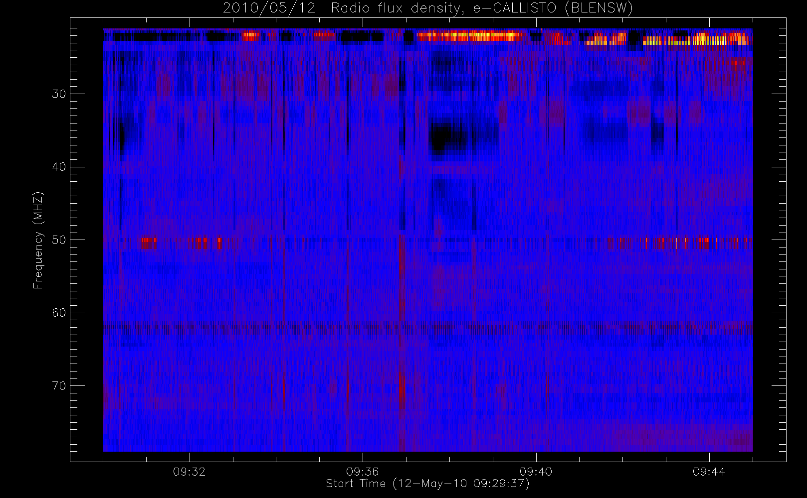Viewport: 807px width, 498px height.
Task: Select the 60 frequency tick label
Action: (x=59, y=313)
